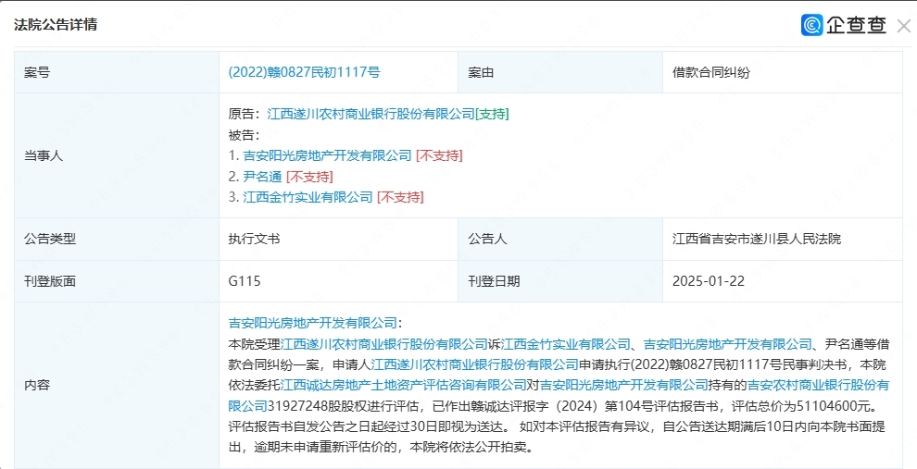The width and height of the screenshot is (917, 469).
Task: Open 江西金竹实业有限公司 link in content paragraph
Action: pyautogui.click(x=566, y=344)
